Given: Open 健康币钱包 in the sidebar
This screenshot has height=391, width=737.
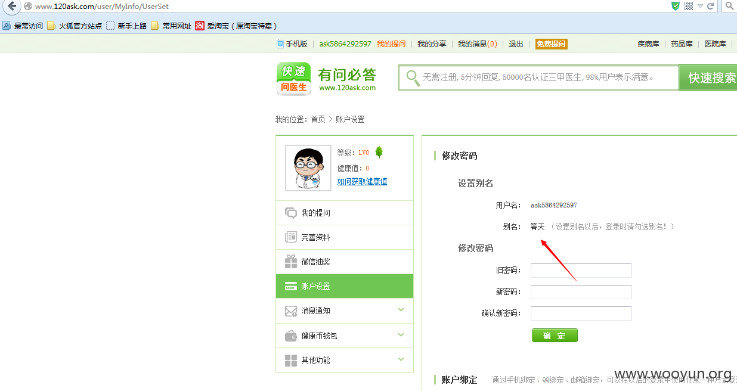Looking at the screenshot, I should coord(345,336).
